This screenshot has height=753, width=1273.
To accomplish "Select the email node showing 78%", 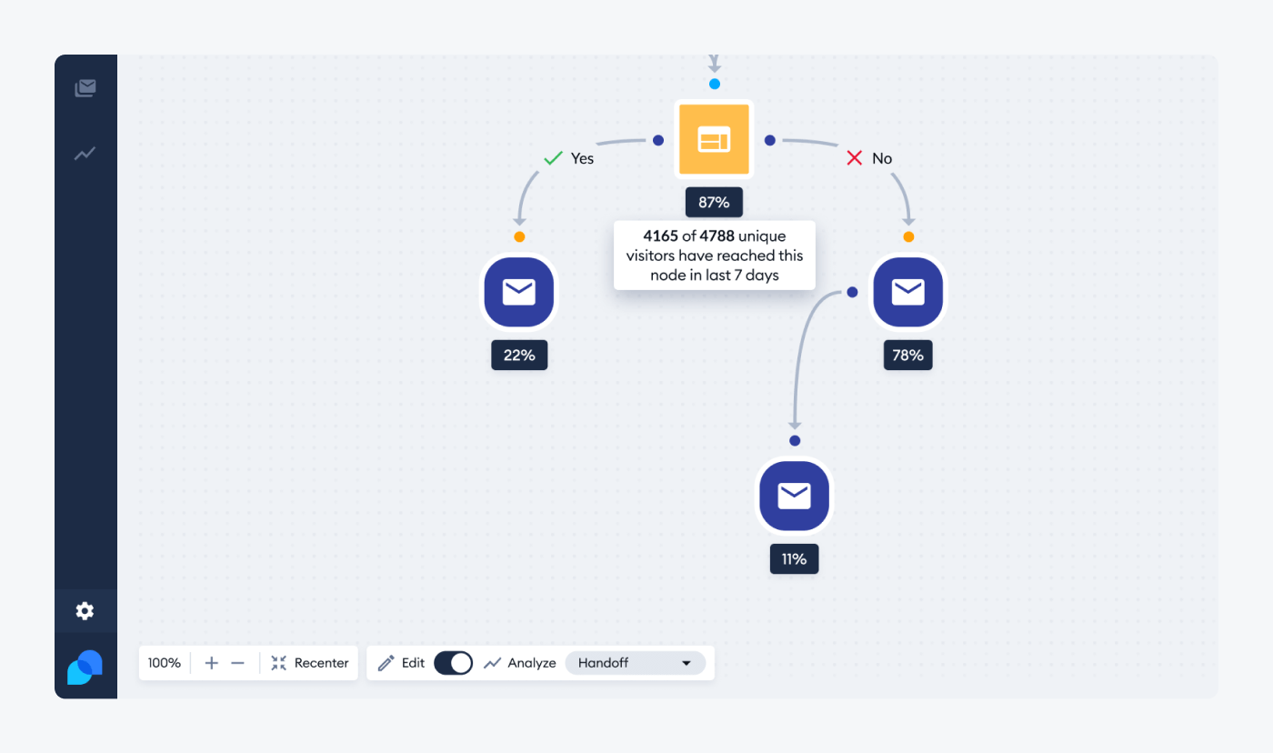I will click(x=907, y=292).
